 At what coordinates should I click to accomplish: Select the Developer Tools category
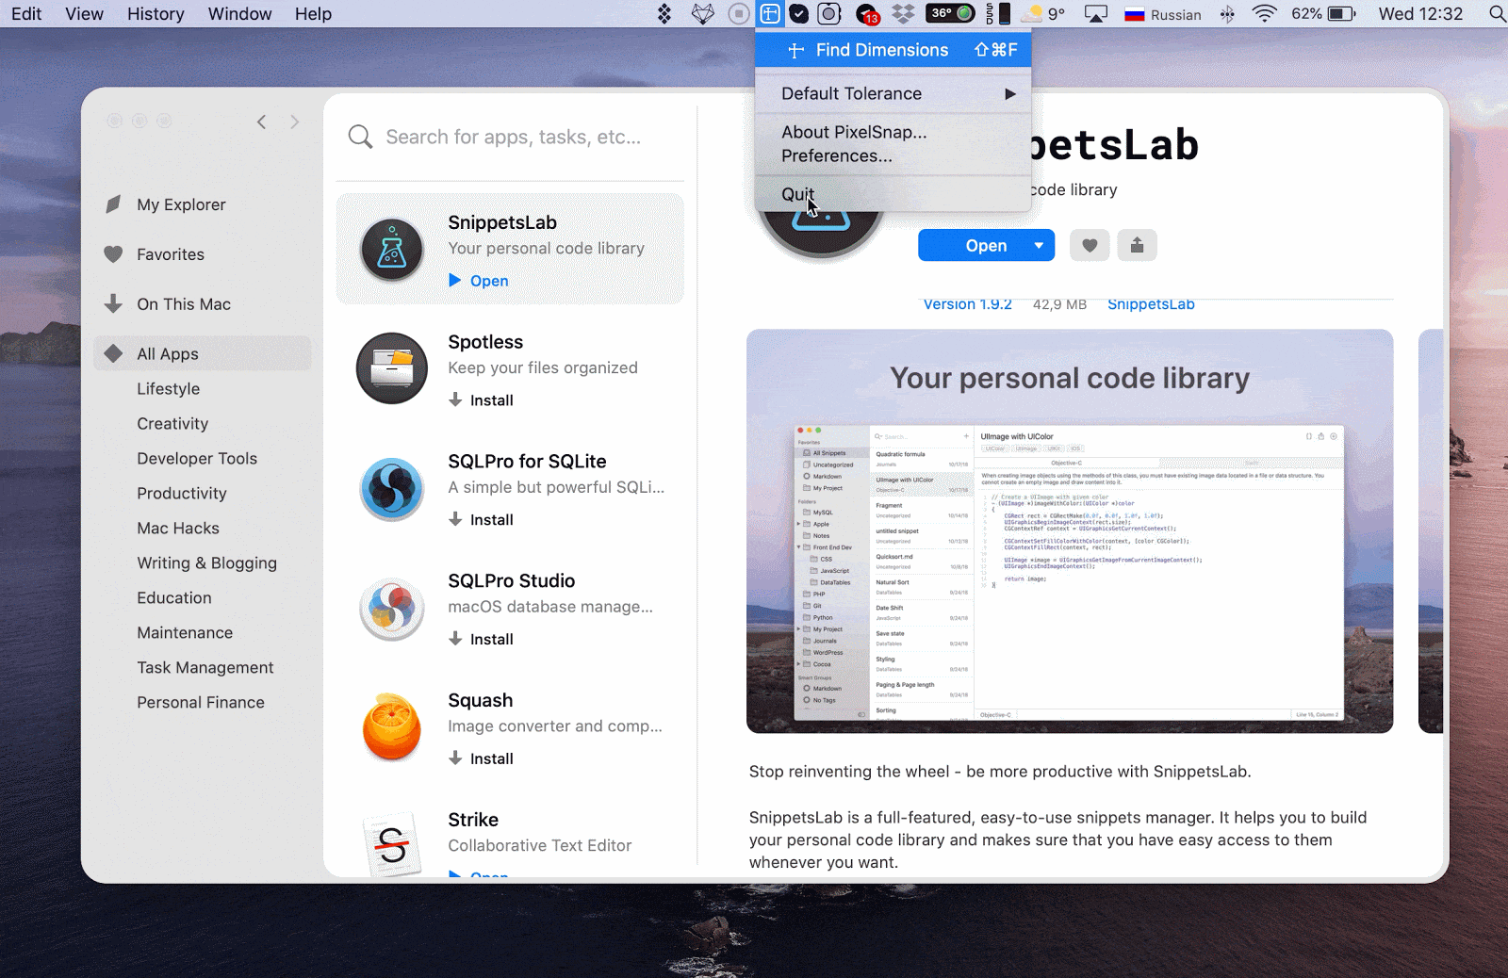coord(197,459)
